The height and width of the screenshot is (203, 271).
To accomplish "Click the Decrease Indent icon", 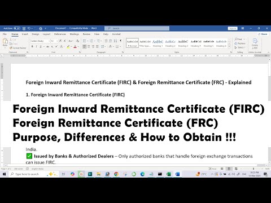I will [x=106, y=41].
